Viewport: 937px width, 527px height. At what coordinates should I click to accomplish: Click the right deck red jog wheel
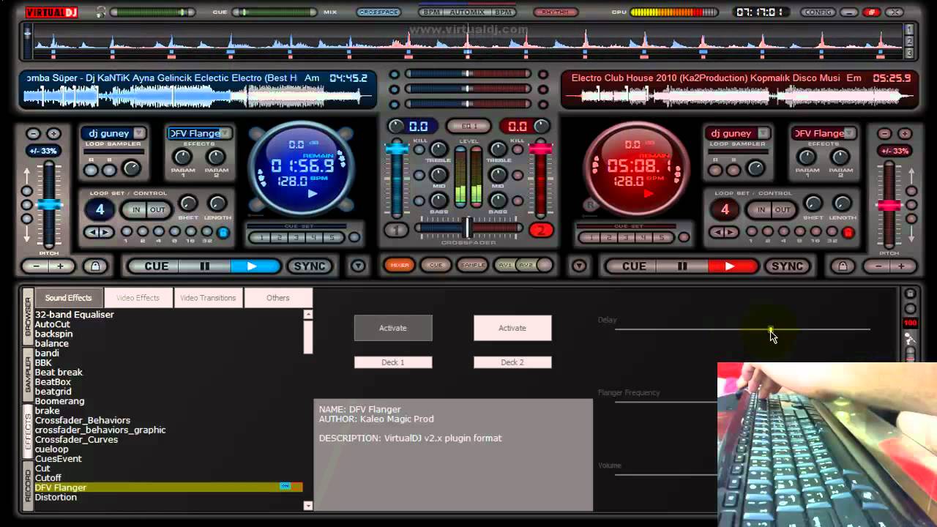[636, 168]
